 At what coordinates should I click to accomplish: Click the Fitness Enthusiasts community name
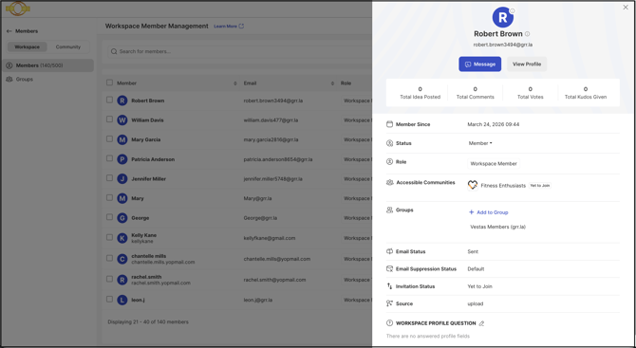coord(503,186)
